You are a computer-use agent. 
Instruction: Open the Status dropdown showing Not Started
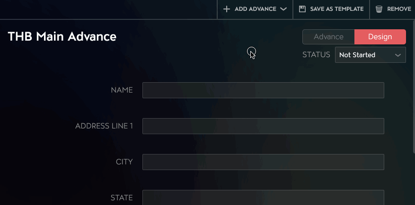tap(370, 55)
